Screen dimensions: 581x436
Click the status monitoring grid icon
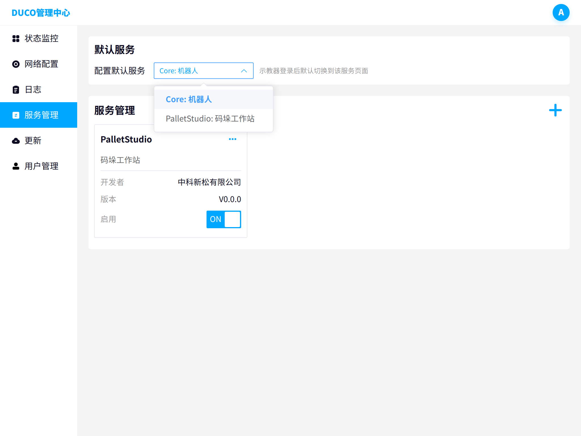tap(16, 39)
